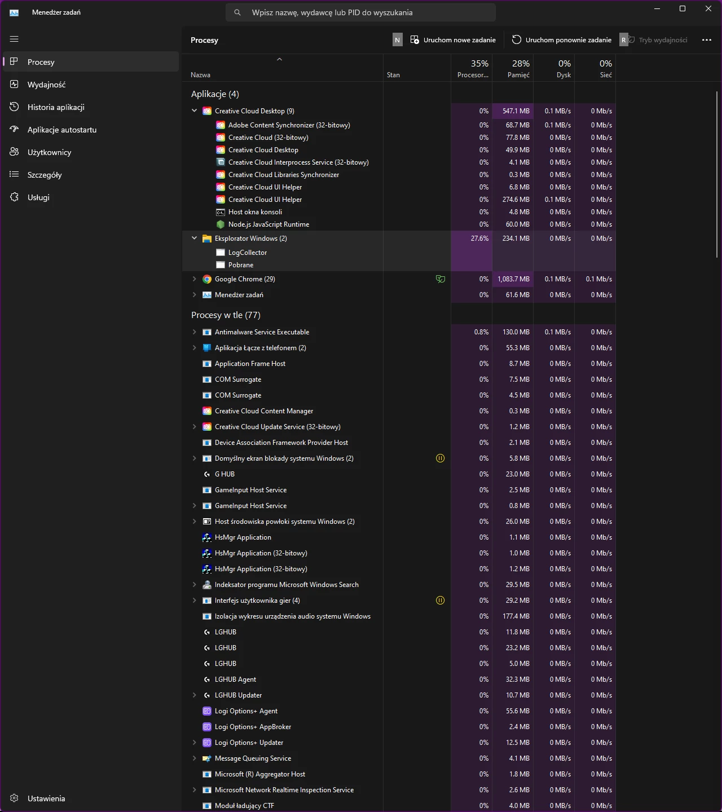Click the Menedżer zadań process icon

coord(207,295)
